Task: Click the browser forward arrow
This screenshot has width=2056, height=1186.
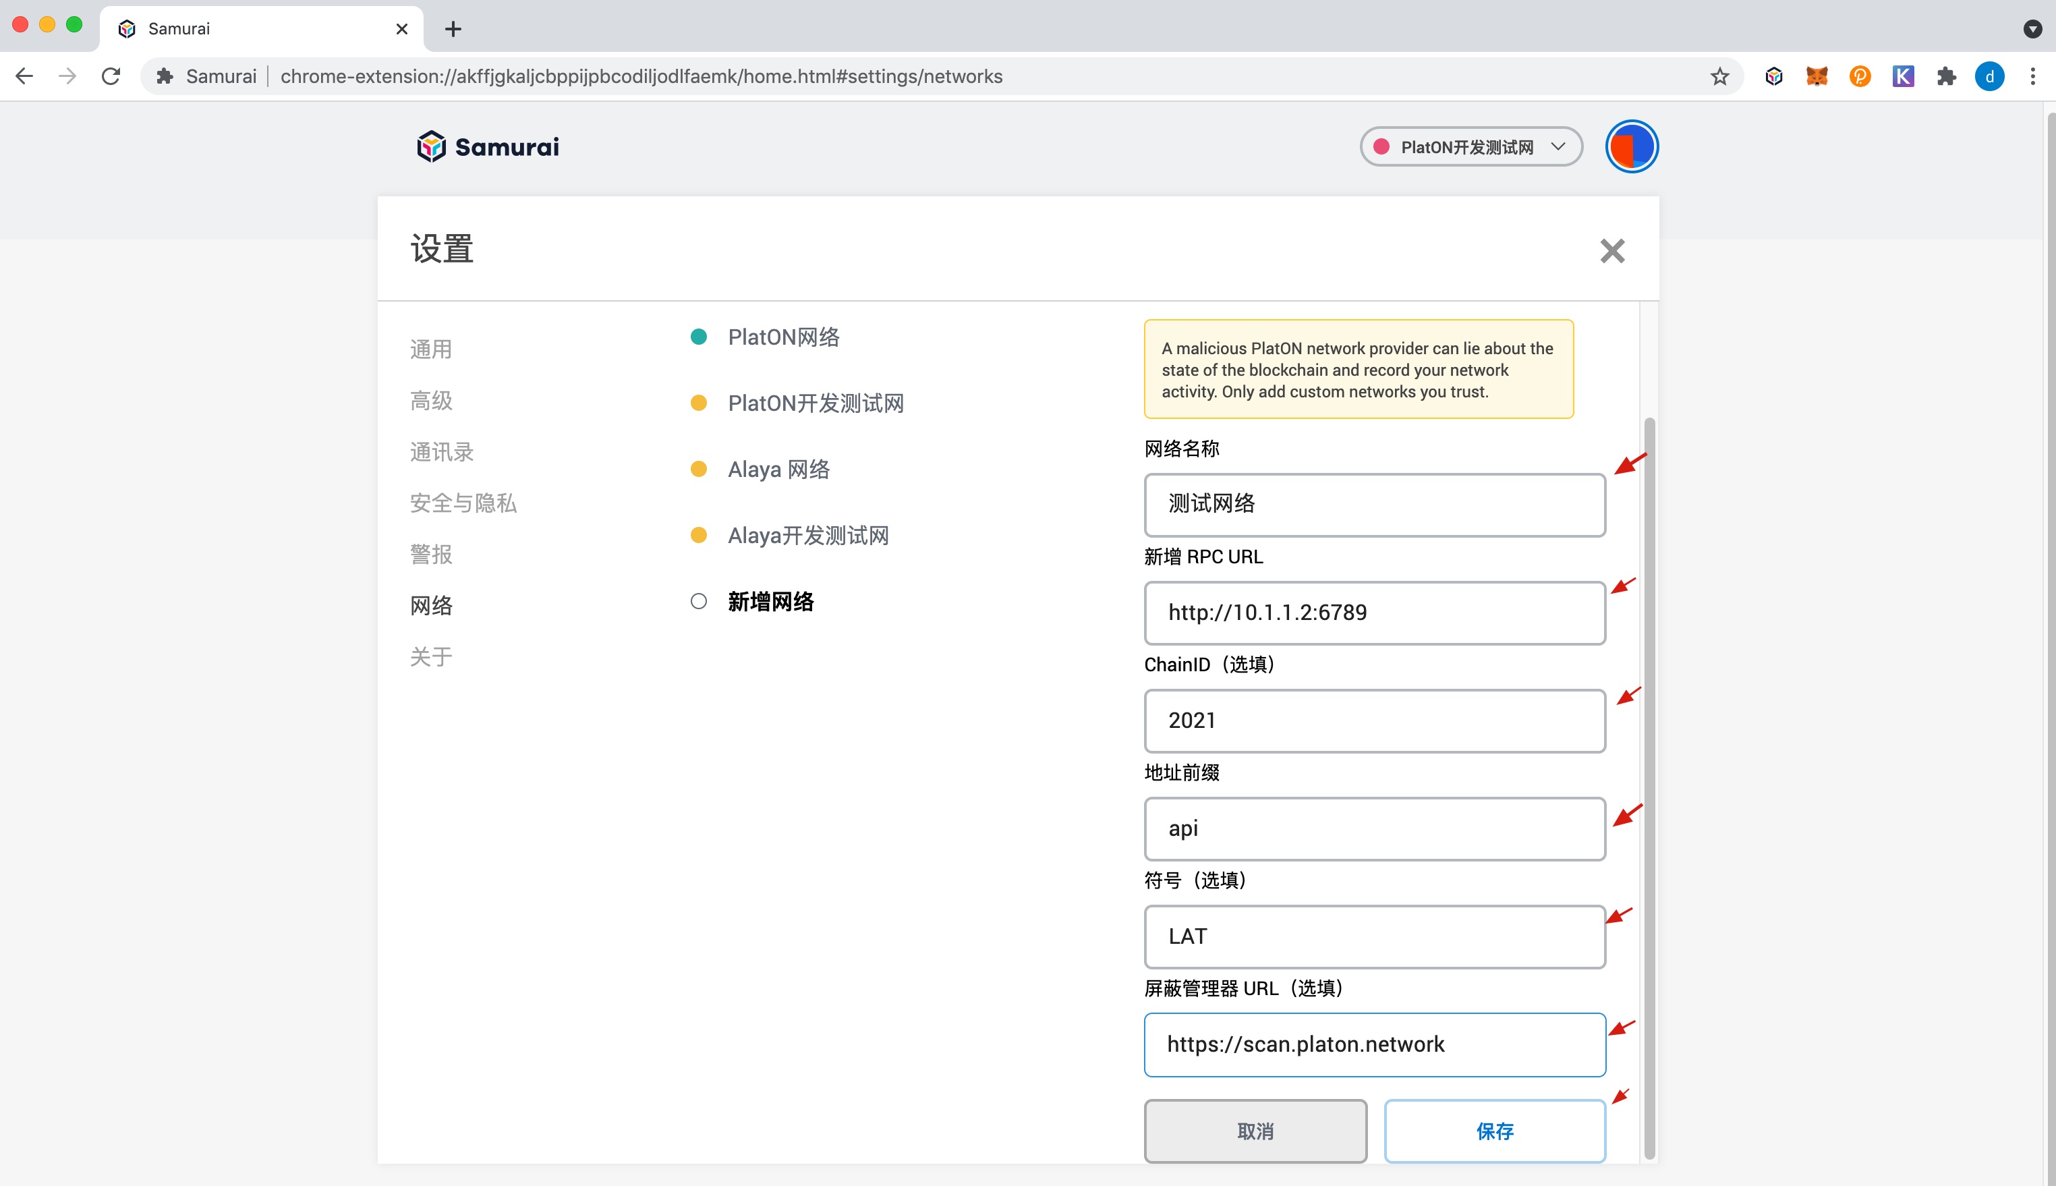Action: (67, 76)
